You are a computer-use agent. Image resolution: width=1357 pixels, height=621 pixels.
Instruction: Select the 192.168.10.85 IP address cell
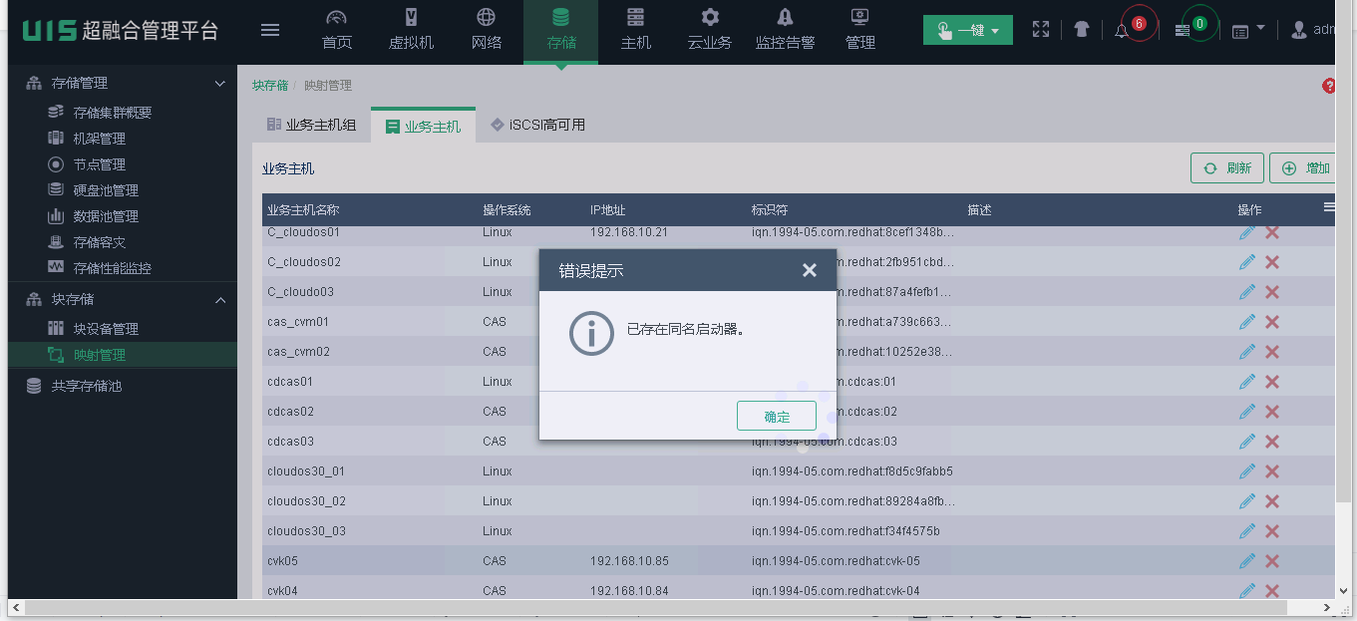tap(629, 561)
